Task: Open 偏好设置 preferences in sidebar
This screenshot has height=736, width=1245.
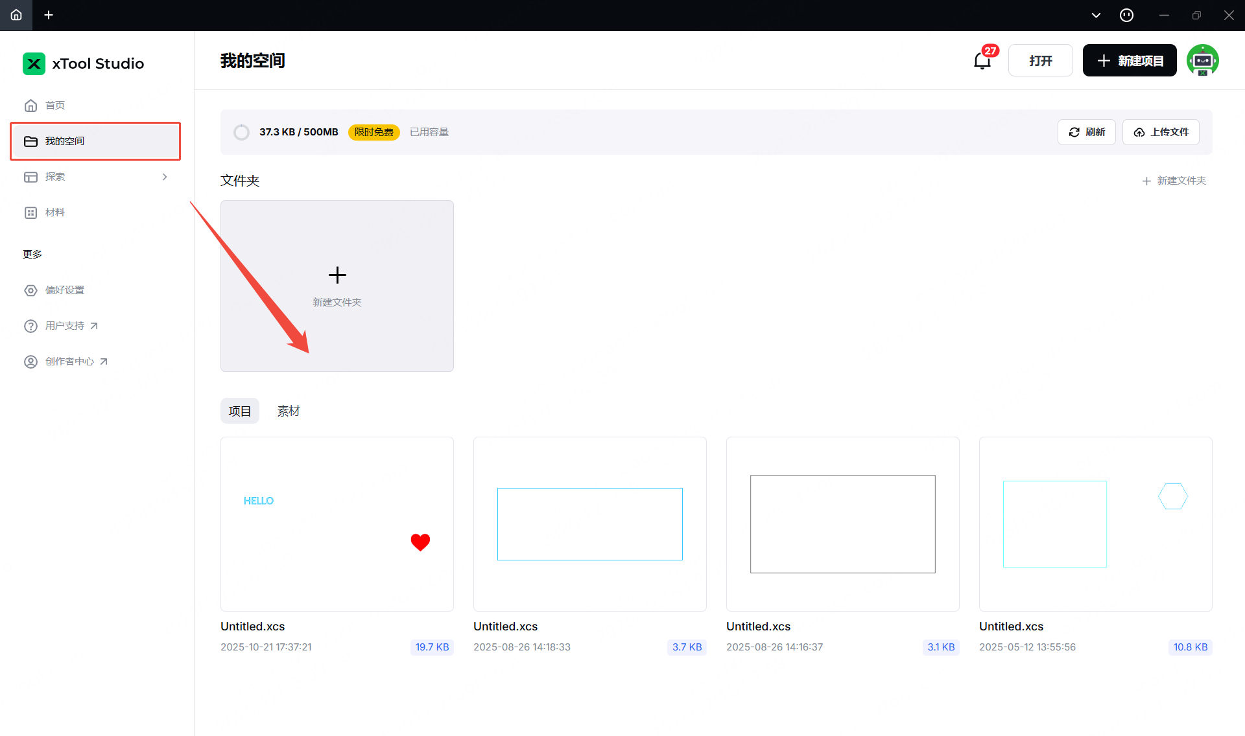Action: [x=65, y=290]
